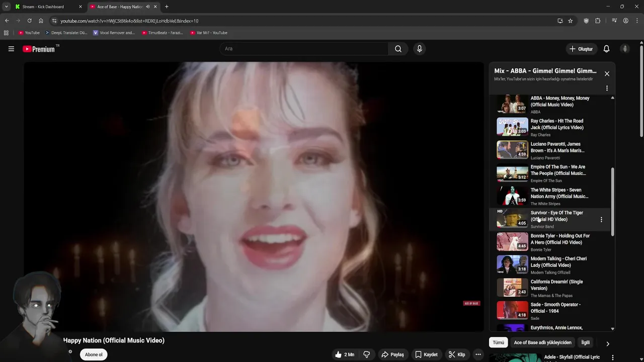Viewport: 644px width, 362px height.
Task: Click the YouTube search input field
Action: coord(304,49)
